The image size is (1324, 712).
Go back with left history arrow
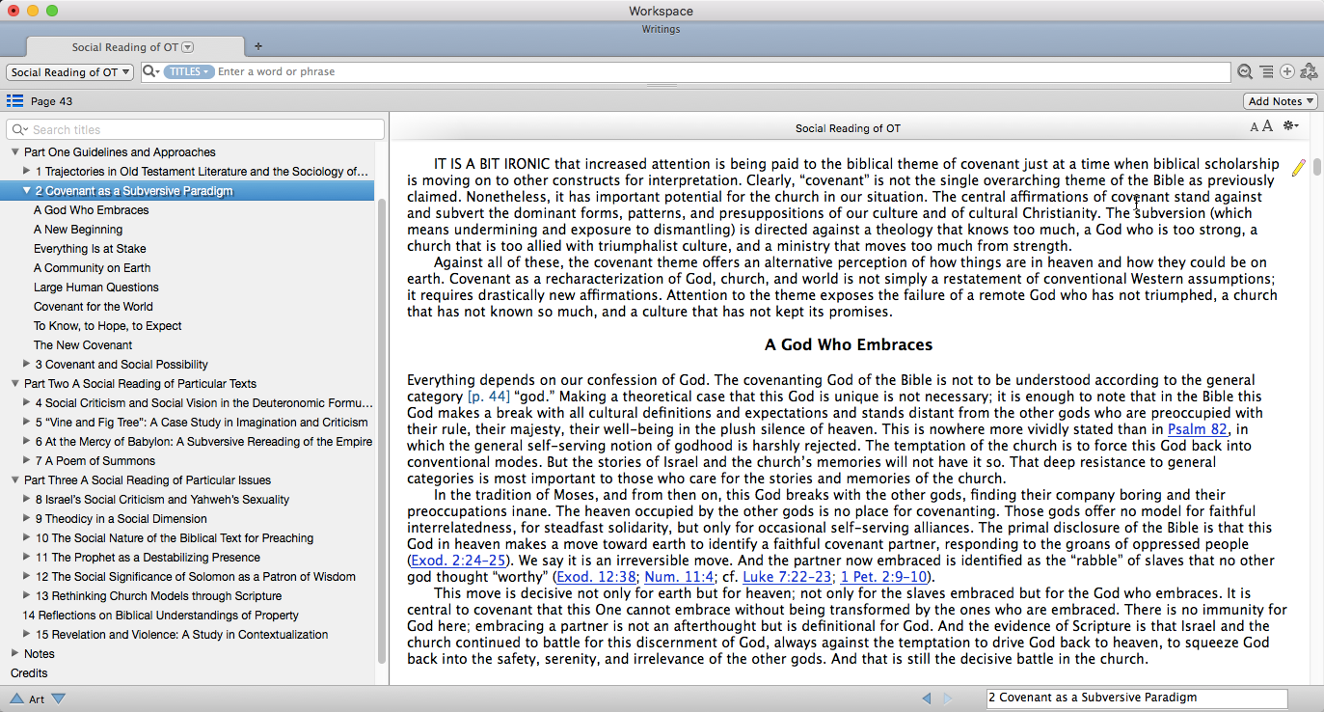click(x=927, y=698)
